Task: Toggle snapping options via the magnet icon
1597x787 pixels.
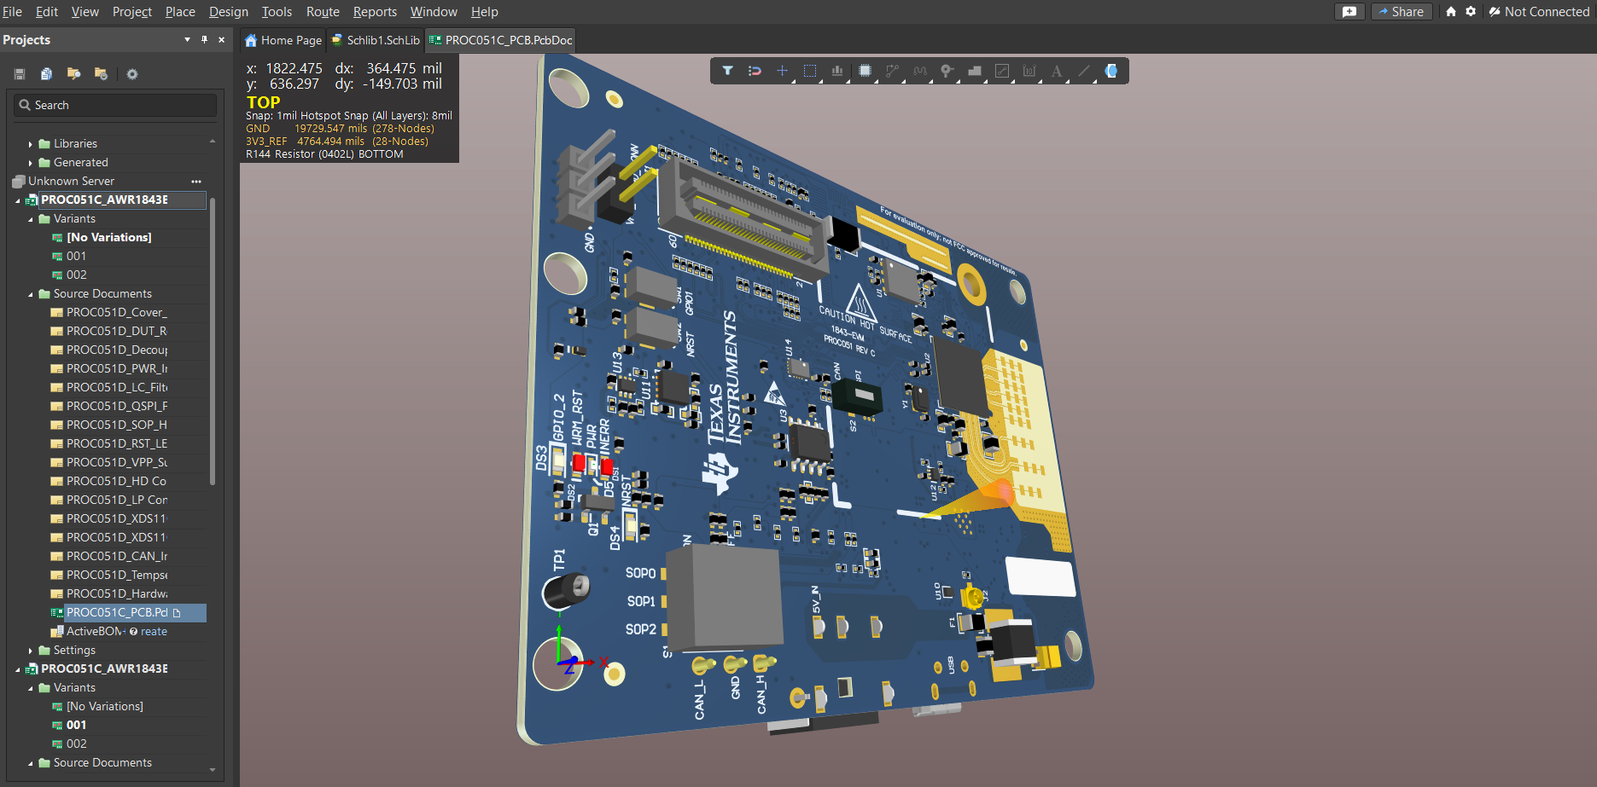Action: tap(755, 71)
